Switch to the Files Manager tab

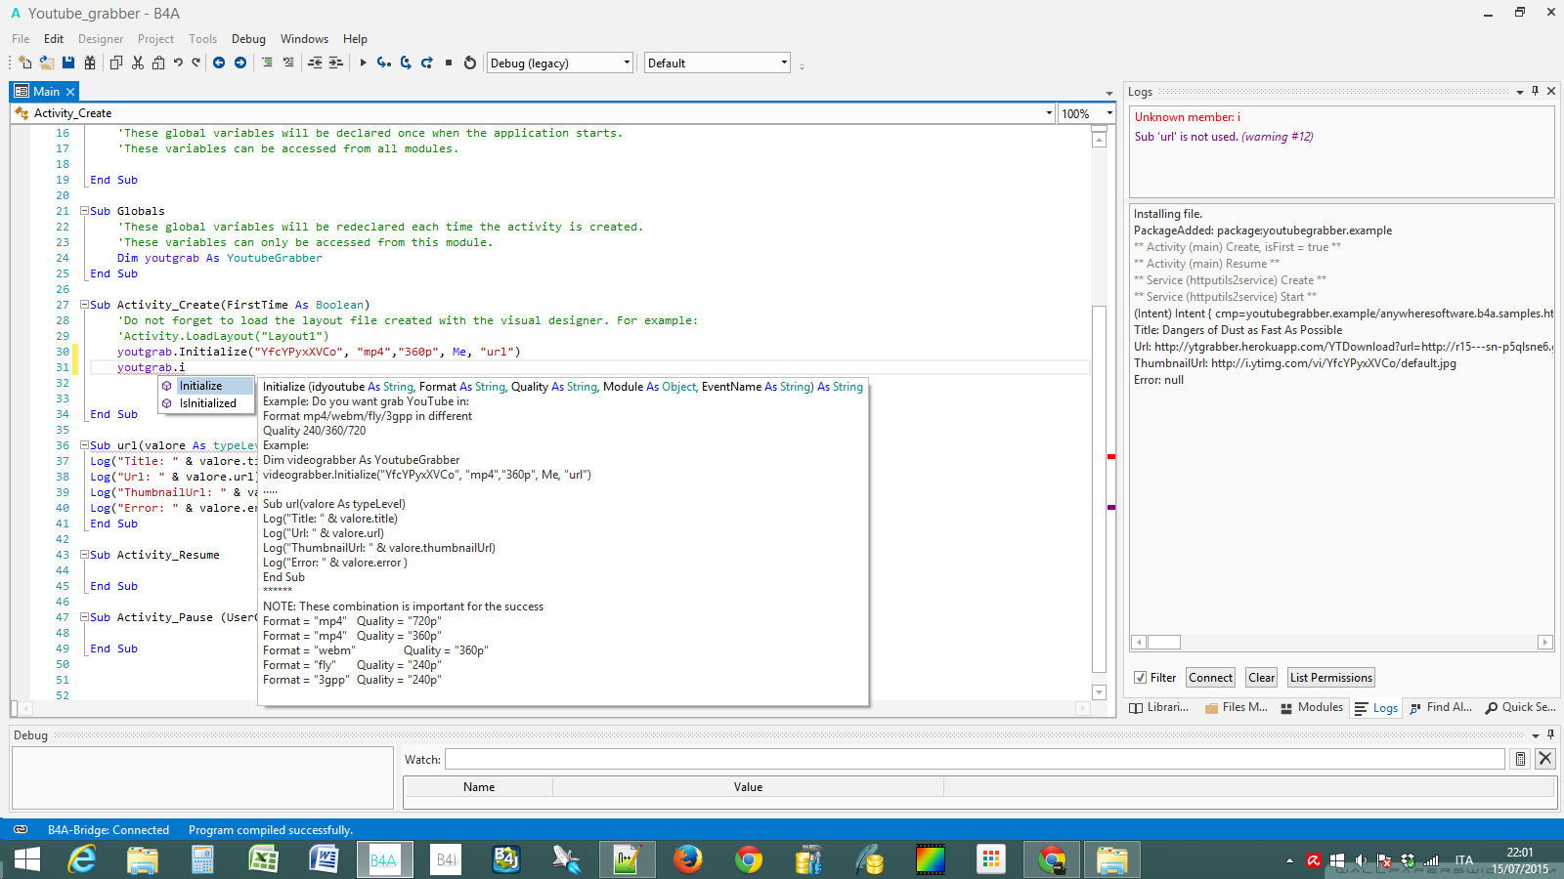[x=1237, y=707]
